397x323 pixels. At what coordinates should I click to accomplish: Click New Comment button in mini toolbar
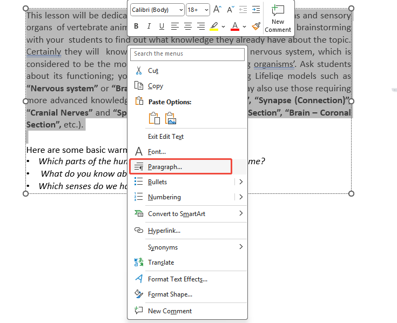(x=278, y=19)
